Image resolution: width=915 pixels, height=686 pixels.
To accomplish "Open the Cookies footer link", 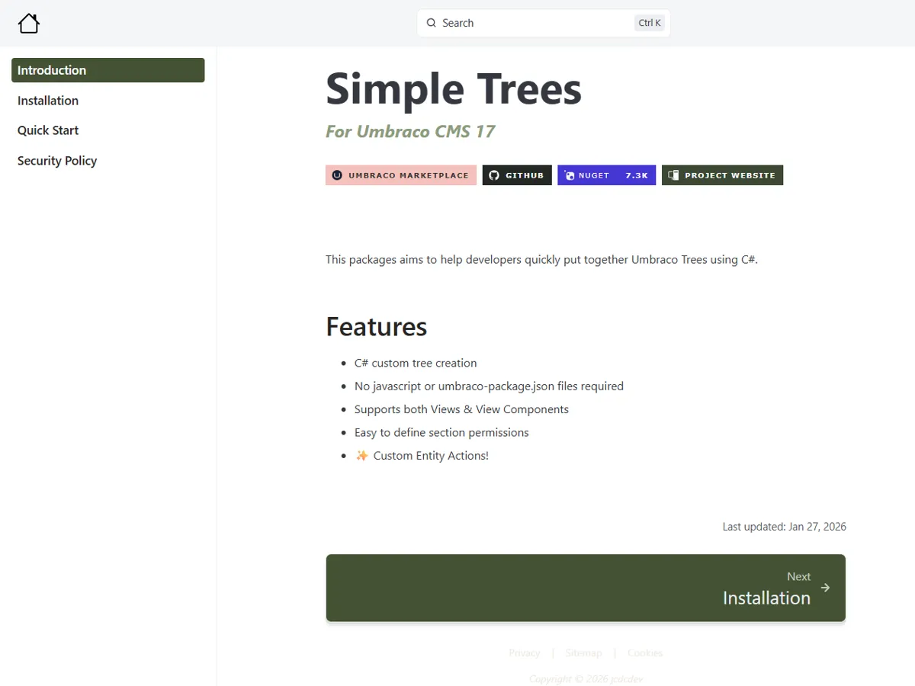I will coord(645,653).
